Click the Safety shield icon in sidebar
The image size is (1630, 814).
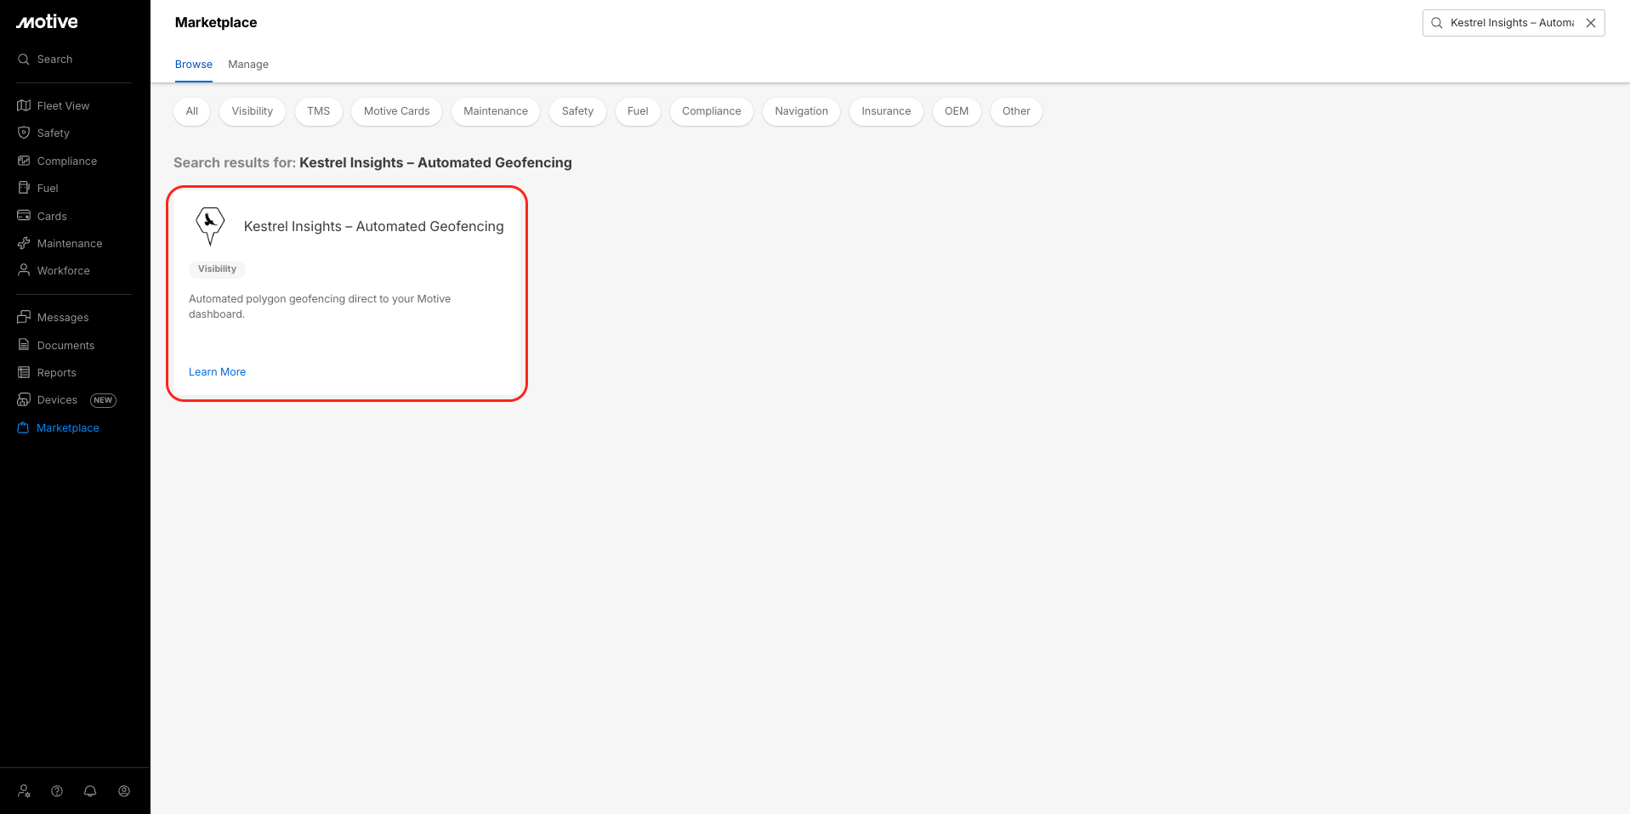pyautogui.click(x=24, y=133)
